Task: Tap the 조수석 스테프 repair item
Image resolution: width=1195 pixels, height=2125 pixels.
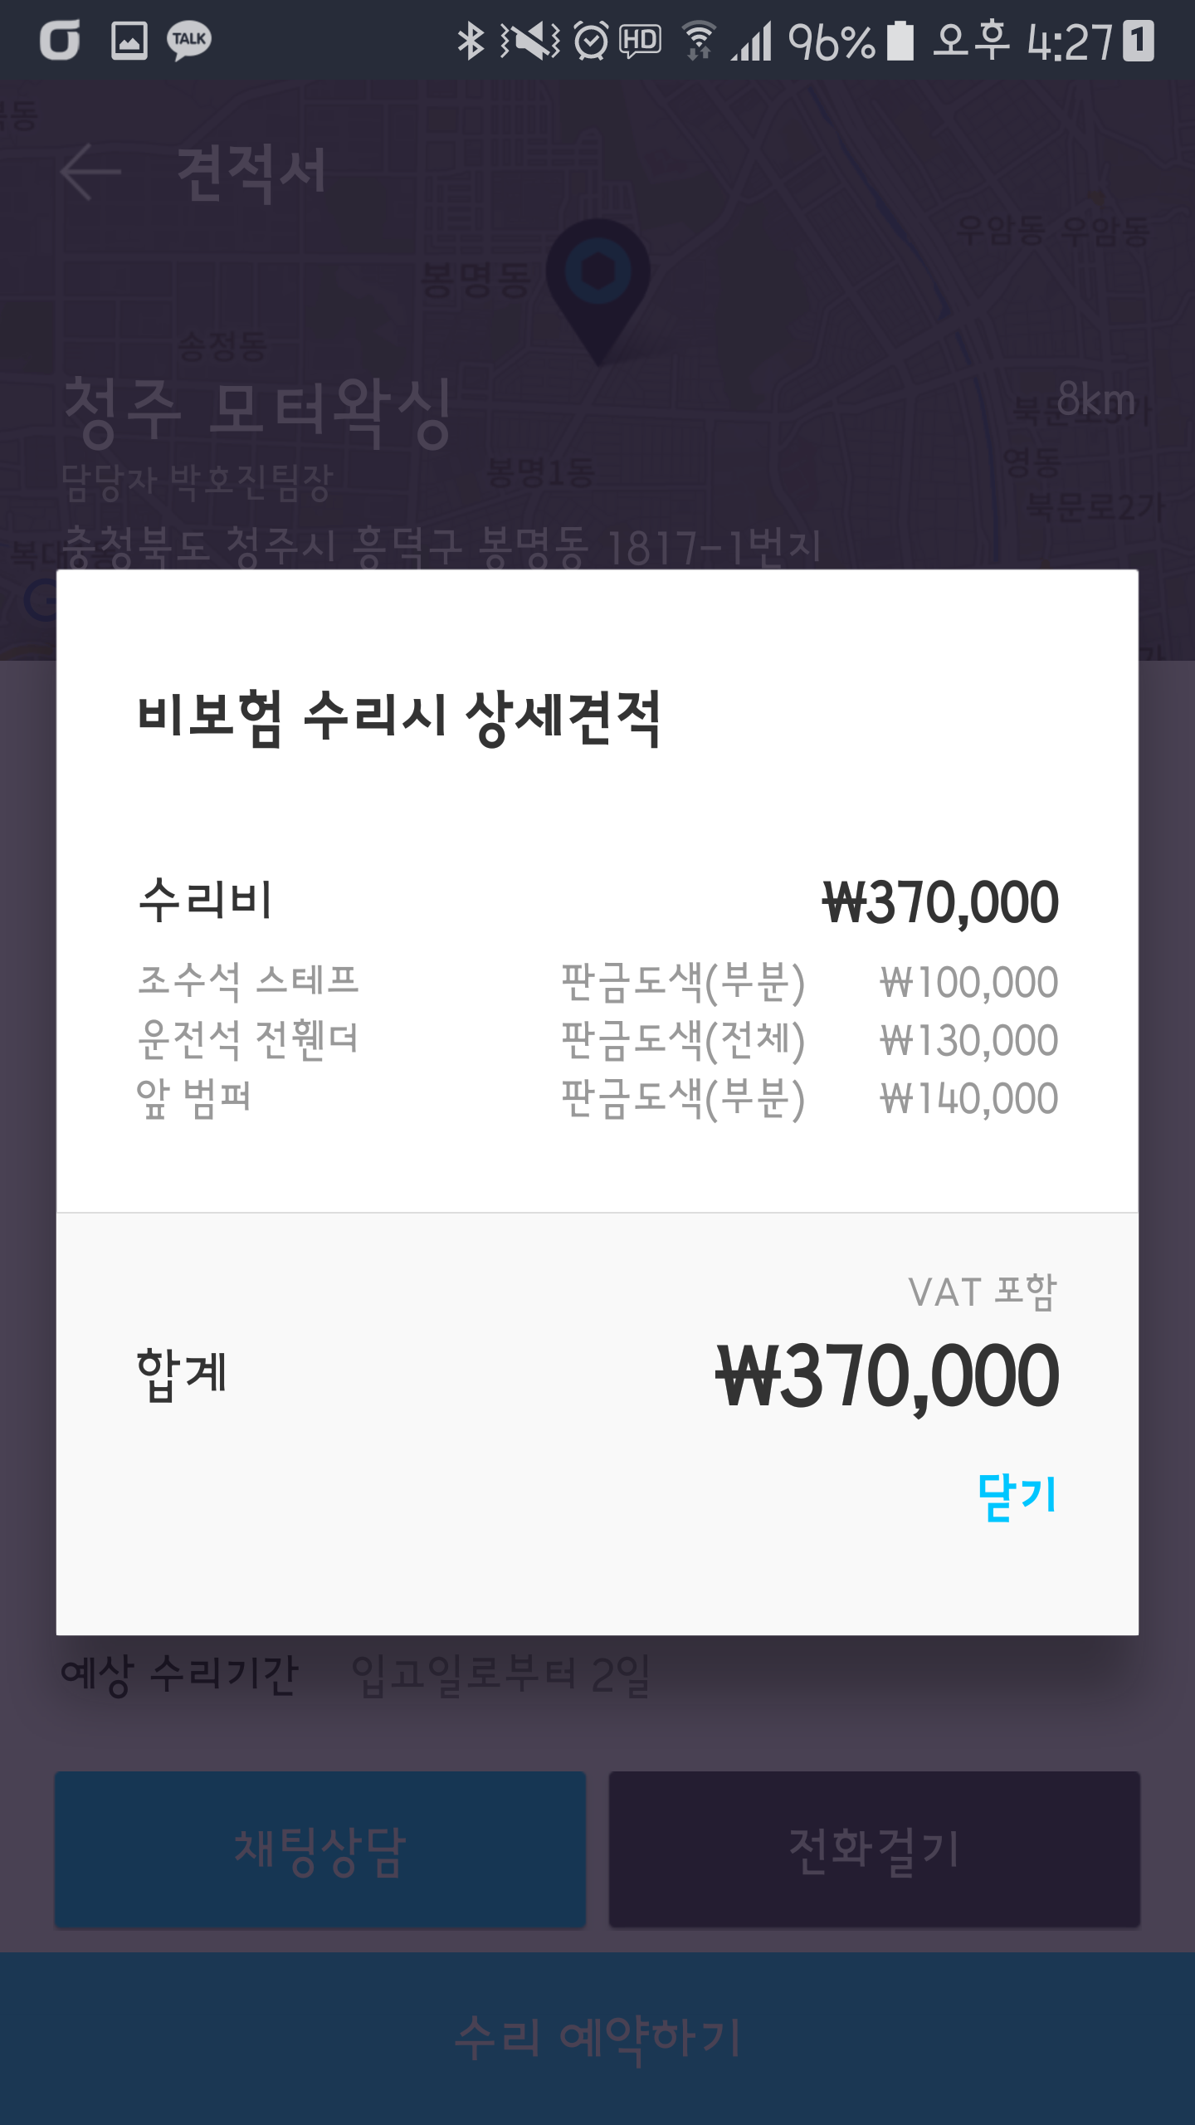Action: click(248, 981)
